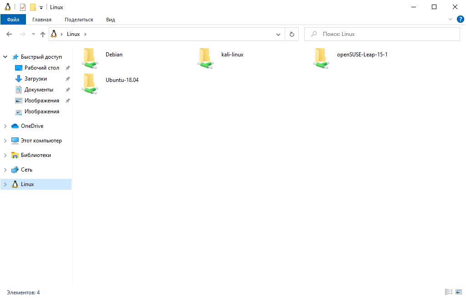The width and height of the screenshot is (466, 298).
Task: Open the Файл menu
Action: tap(13, 20)
